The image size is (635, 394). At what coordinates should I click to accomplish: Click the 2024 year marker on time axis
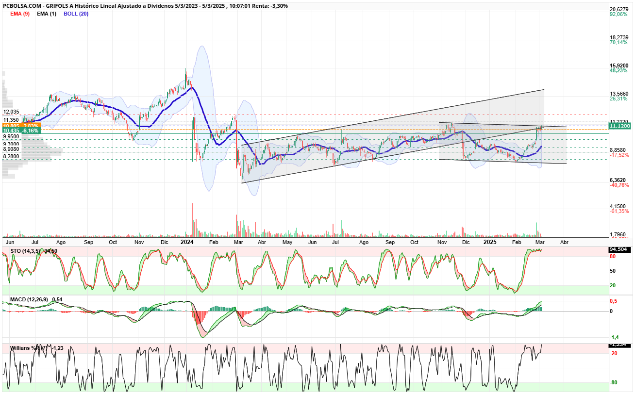(x=187, y=241)
